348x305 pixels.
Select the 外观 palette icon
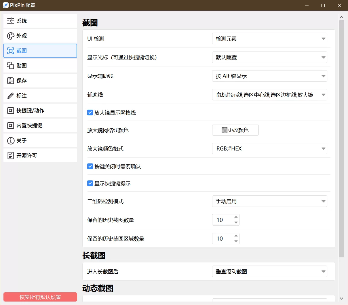[10, 35]
